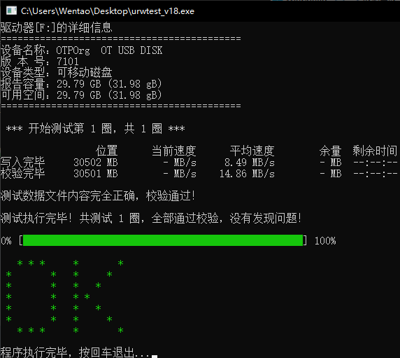Screen dimensions: 400x358
Task: Click the row label 写入完毕
Action: pos(22,162)
